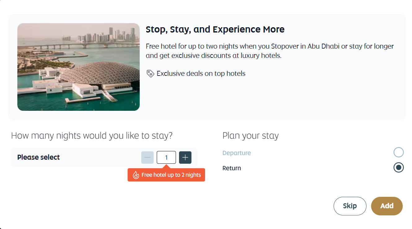Click the How many nights question heading
The height and width of the screenshot is (229, 412).
92,136
